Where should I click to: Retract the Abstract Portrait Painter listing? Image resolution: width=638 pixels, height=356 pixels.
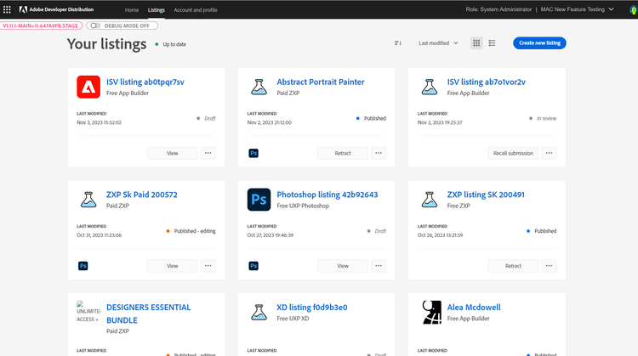pos(343,153)
